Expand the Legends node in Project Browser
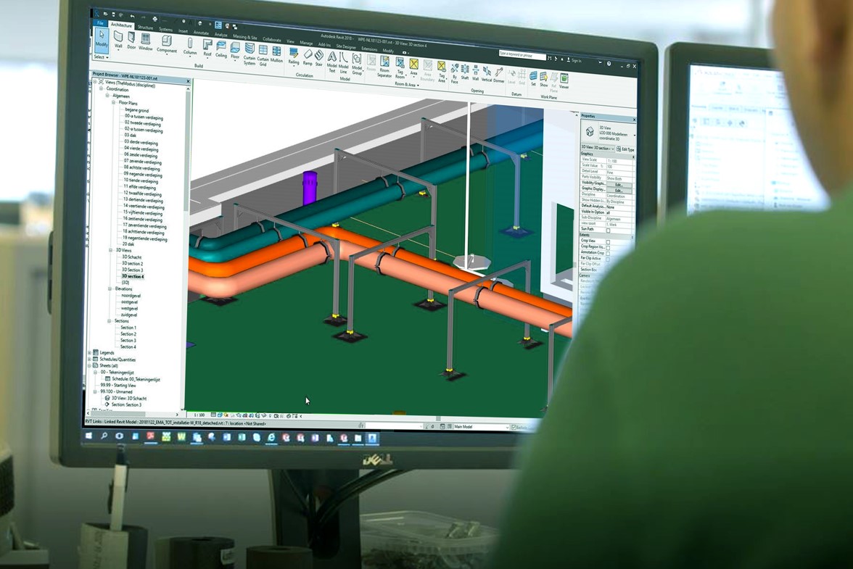The image size is (853, 569). tap(90, 352)
